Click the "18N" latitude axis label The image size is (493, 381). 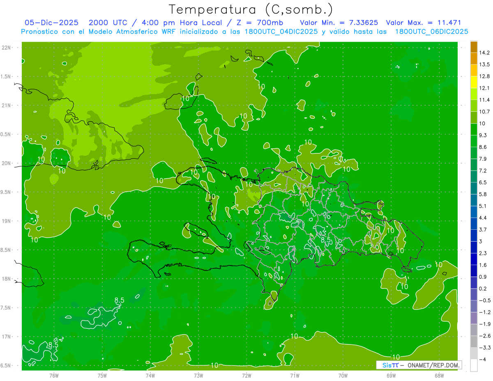(6, 279)
